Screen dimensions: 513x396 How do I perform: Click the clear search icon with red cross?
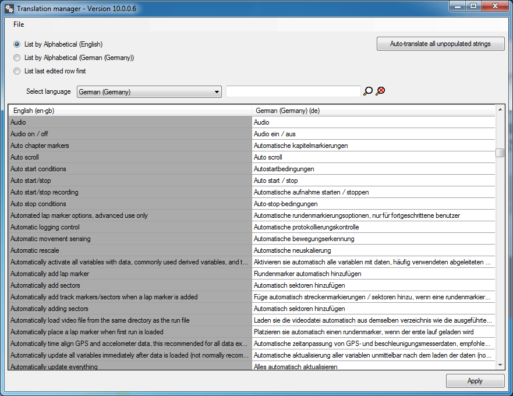380,91
